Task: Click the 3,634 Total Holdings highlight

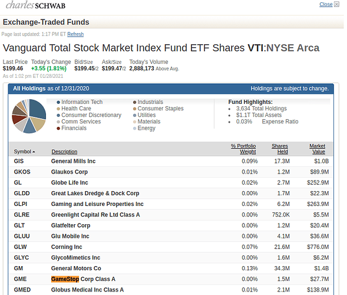Action: coord(262,109)
